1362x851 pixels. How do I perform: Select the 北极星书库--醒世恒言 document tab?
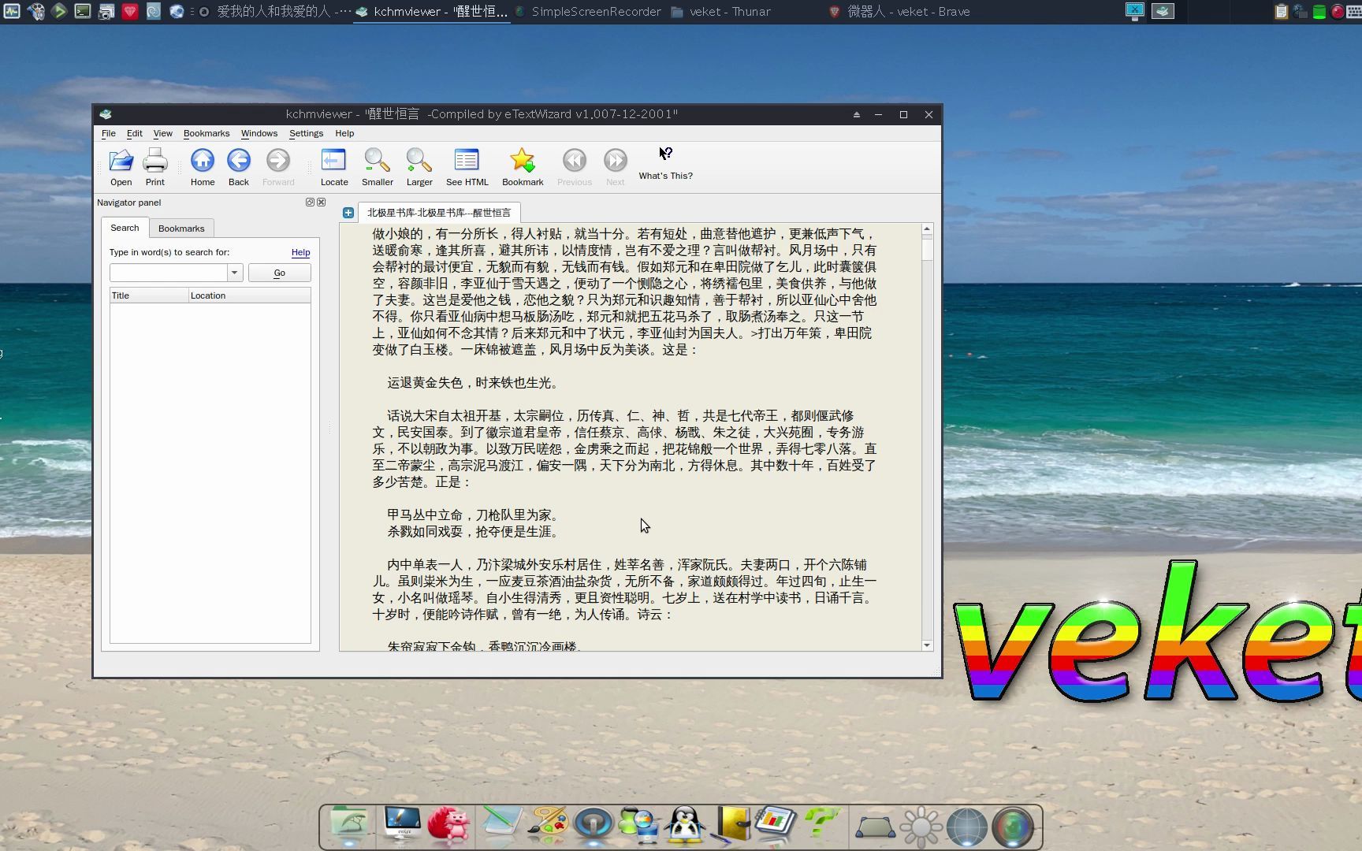coord(439,213)
